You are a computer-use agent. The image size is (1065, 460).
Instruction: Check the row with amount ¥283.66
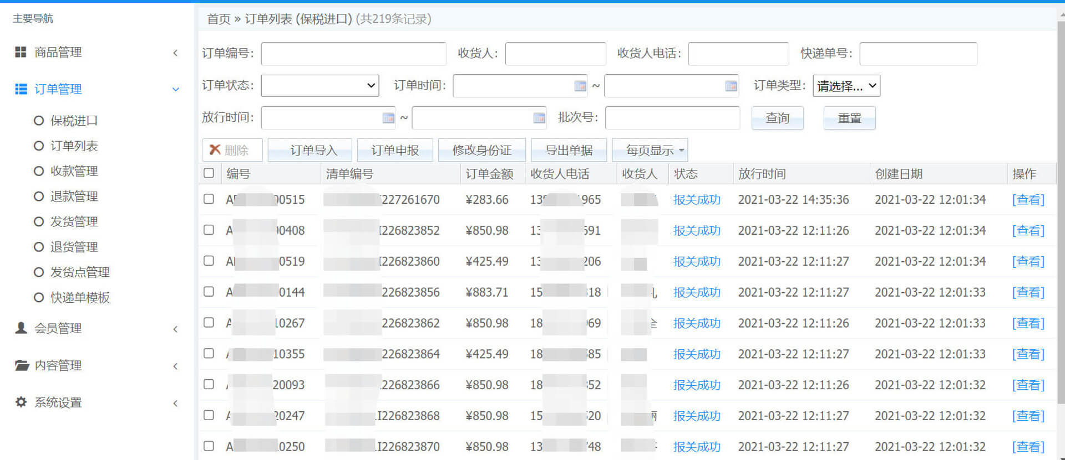(209, 199)
